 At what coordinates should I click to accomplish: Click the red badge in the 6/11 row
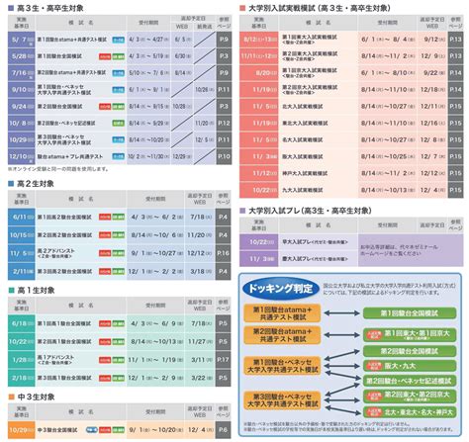105,218
